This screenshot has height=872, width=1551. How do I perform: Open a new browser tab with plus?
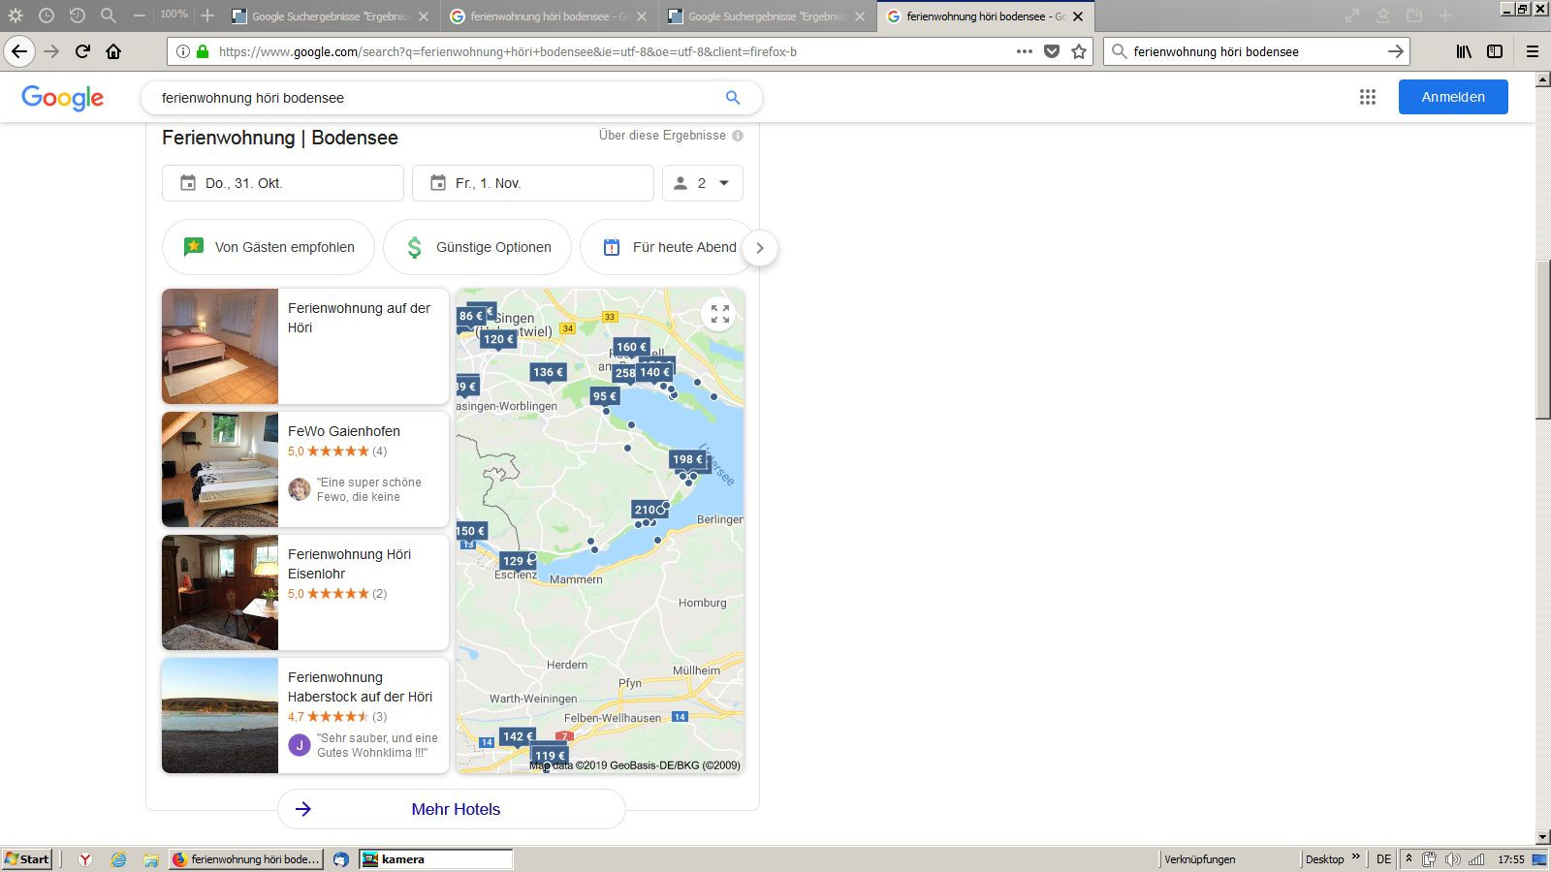207,16
